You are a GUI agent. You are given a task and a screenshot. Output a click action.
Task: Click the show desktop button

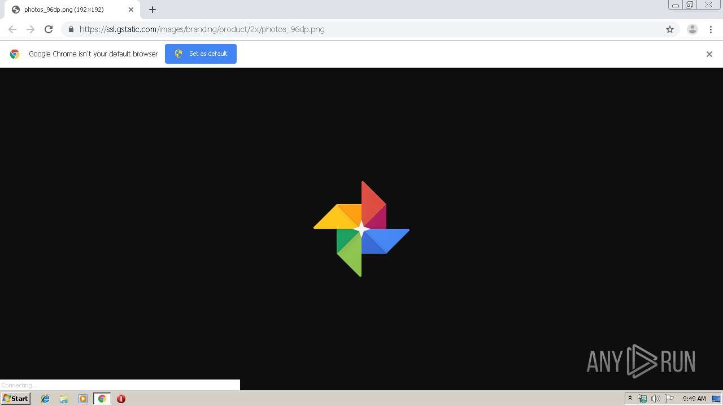(x=716, y=399)
